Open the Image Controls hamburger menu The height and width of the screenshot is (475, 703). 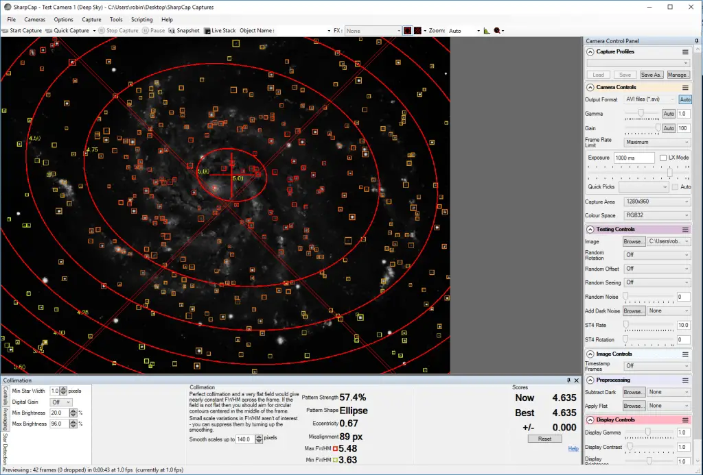[685, 354]
